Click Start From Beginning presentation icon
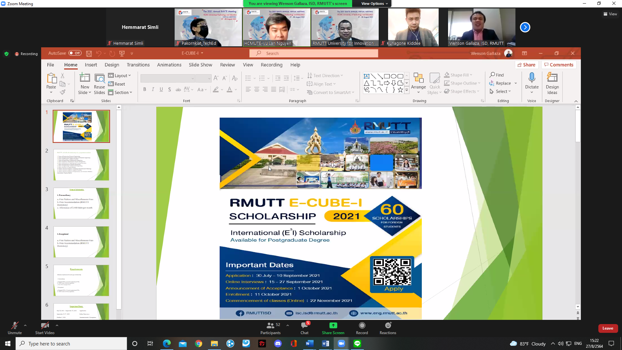This screenshot has width=622, height=350. click(122, 53)
